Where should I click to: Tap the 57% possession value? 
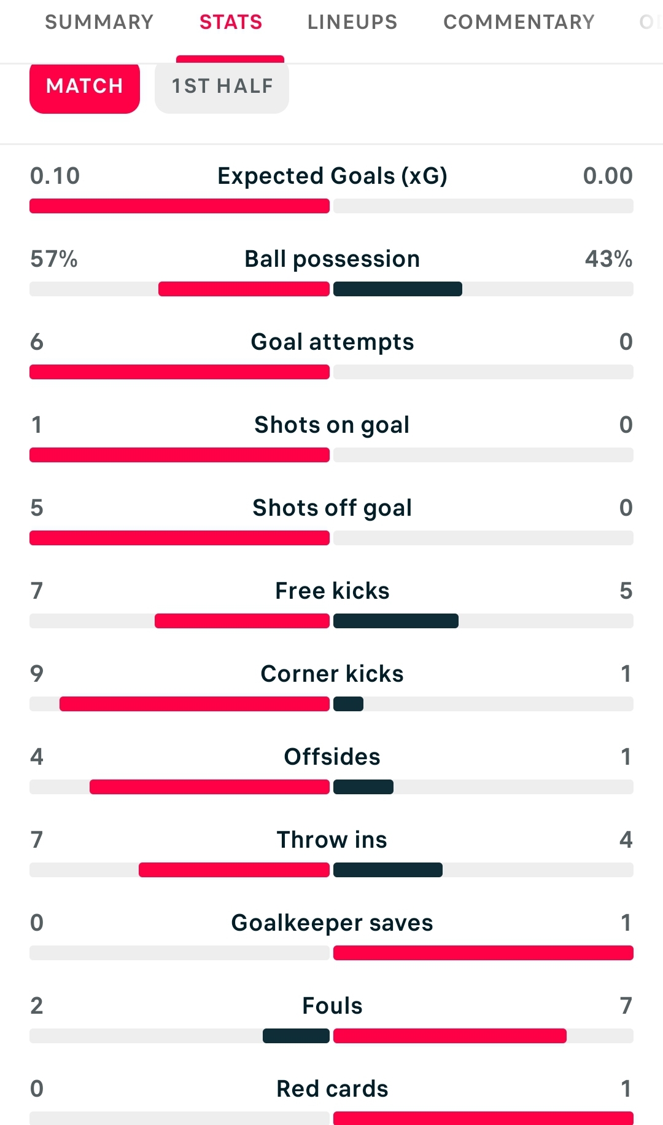pos(54,259)
